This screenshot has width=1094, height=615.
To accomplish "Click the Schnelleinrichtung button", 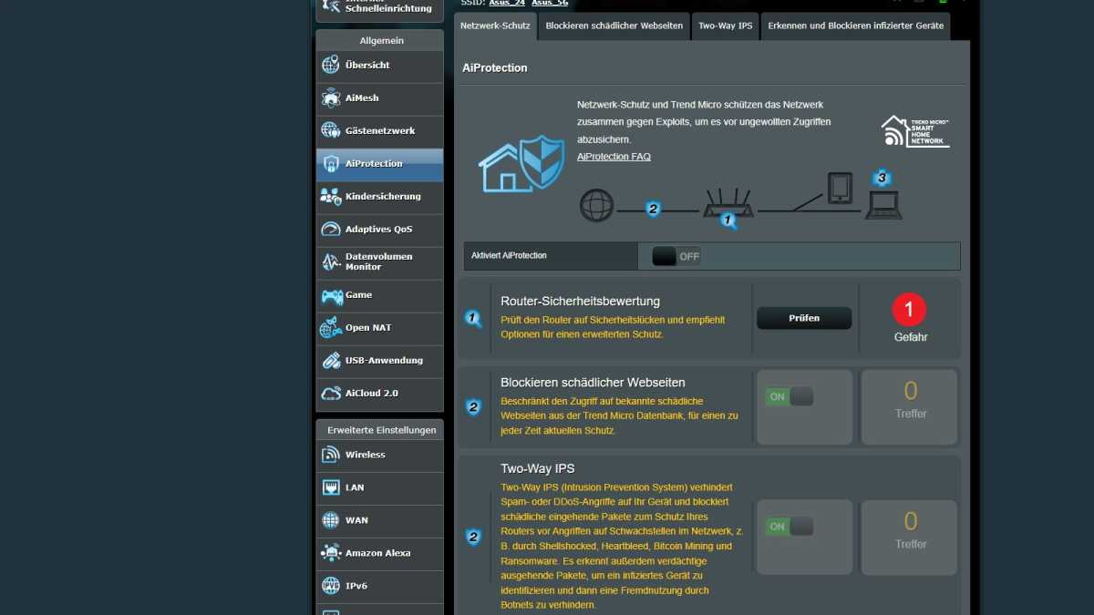I will (x=379, y=9).
